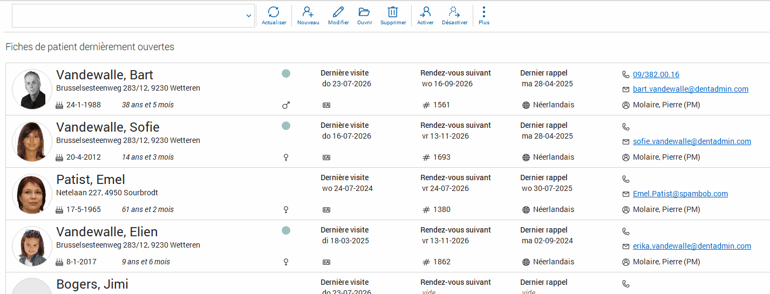
Task: Click the ID card icon in Bart's row
Action: tap(326, 105)
